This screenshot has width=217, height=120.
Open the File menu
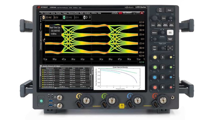click(42, 13)
